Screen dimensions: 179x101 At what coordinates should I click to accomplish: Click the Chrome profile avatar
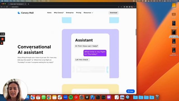click(132, 7)
